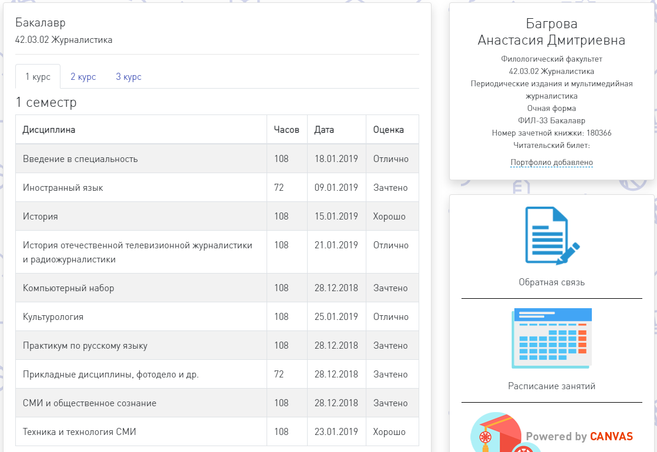Click the Культурология discipline row

[53, 317]
